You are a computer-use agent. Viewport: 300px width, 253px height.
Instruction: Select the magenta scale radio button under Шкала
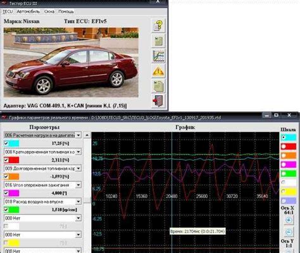pos(284,164)
